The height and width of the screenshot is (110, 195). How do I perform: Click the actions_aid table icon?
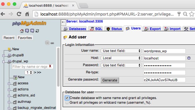click(15, 96)
